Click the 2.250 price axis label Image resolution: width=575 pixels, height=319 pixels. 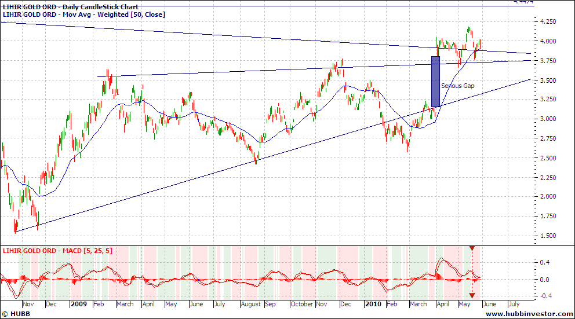pyautogui.click(x=548, y=177)
